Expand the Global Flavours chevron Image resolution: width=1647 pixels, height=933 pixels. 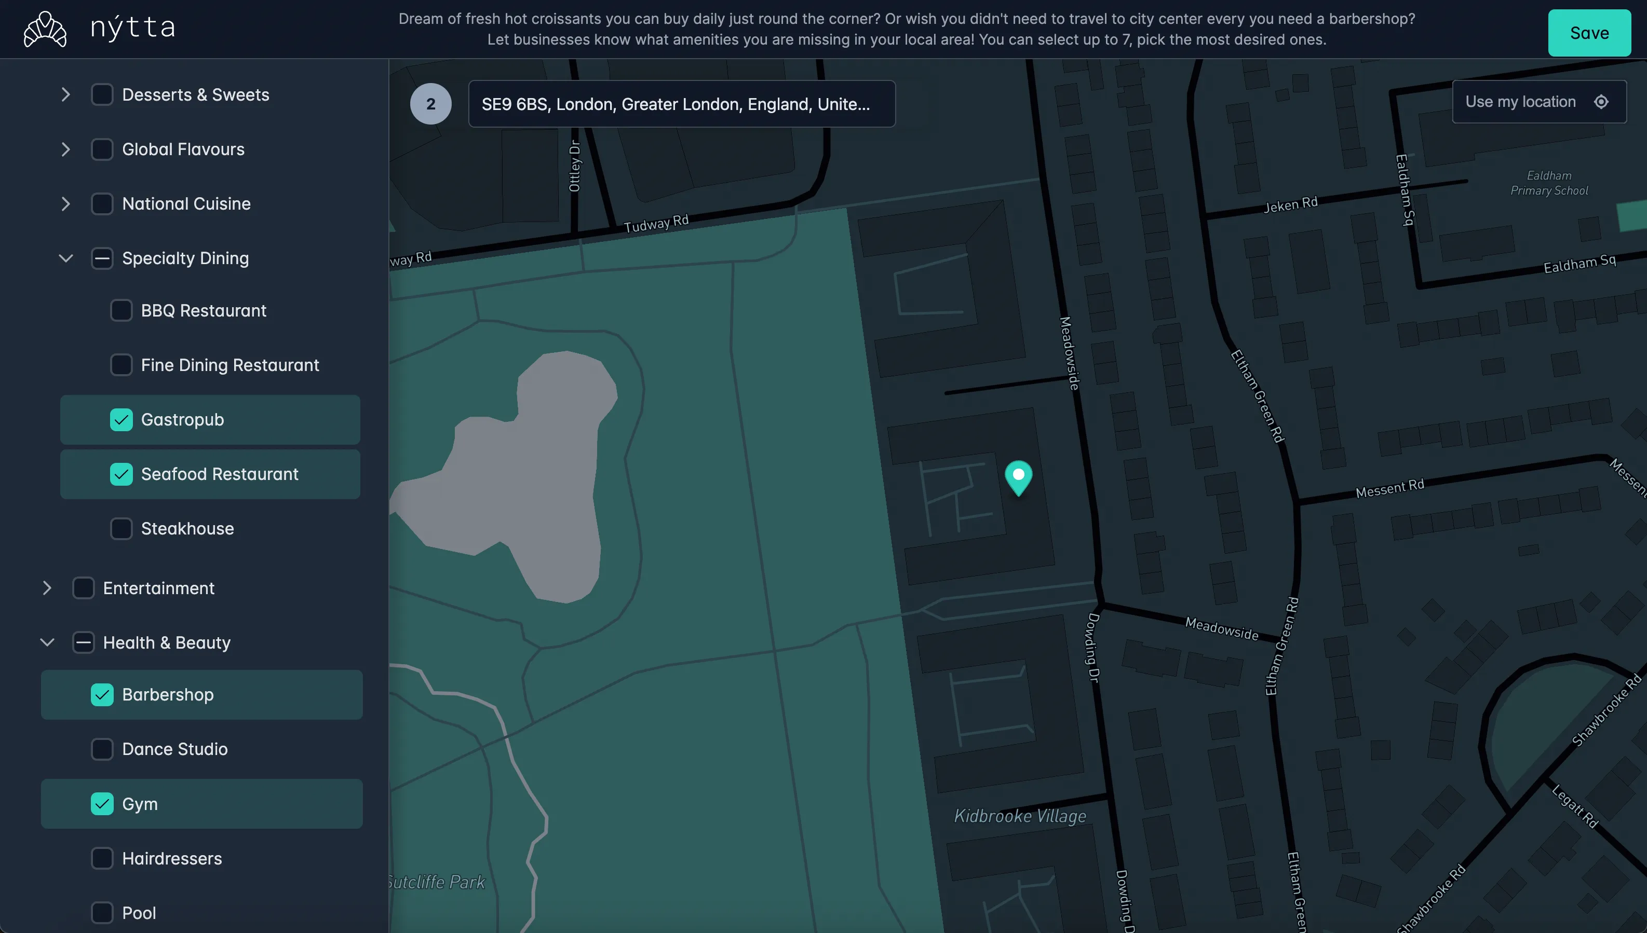tap(65, 149)
